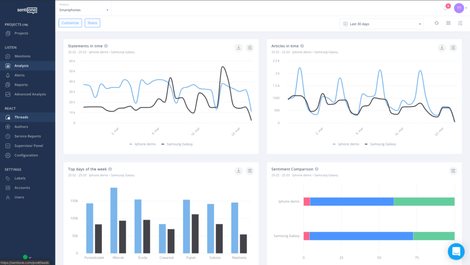Screen dimensions: 470x265
Task: Refresh the dashboard with the sync icon
Action: 436,23
